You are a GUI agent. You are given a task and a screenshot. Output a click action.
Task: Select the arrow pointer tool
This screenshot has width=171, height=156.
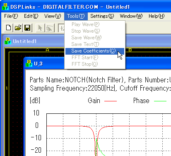[40, 28]
